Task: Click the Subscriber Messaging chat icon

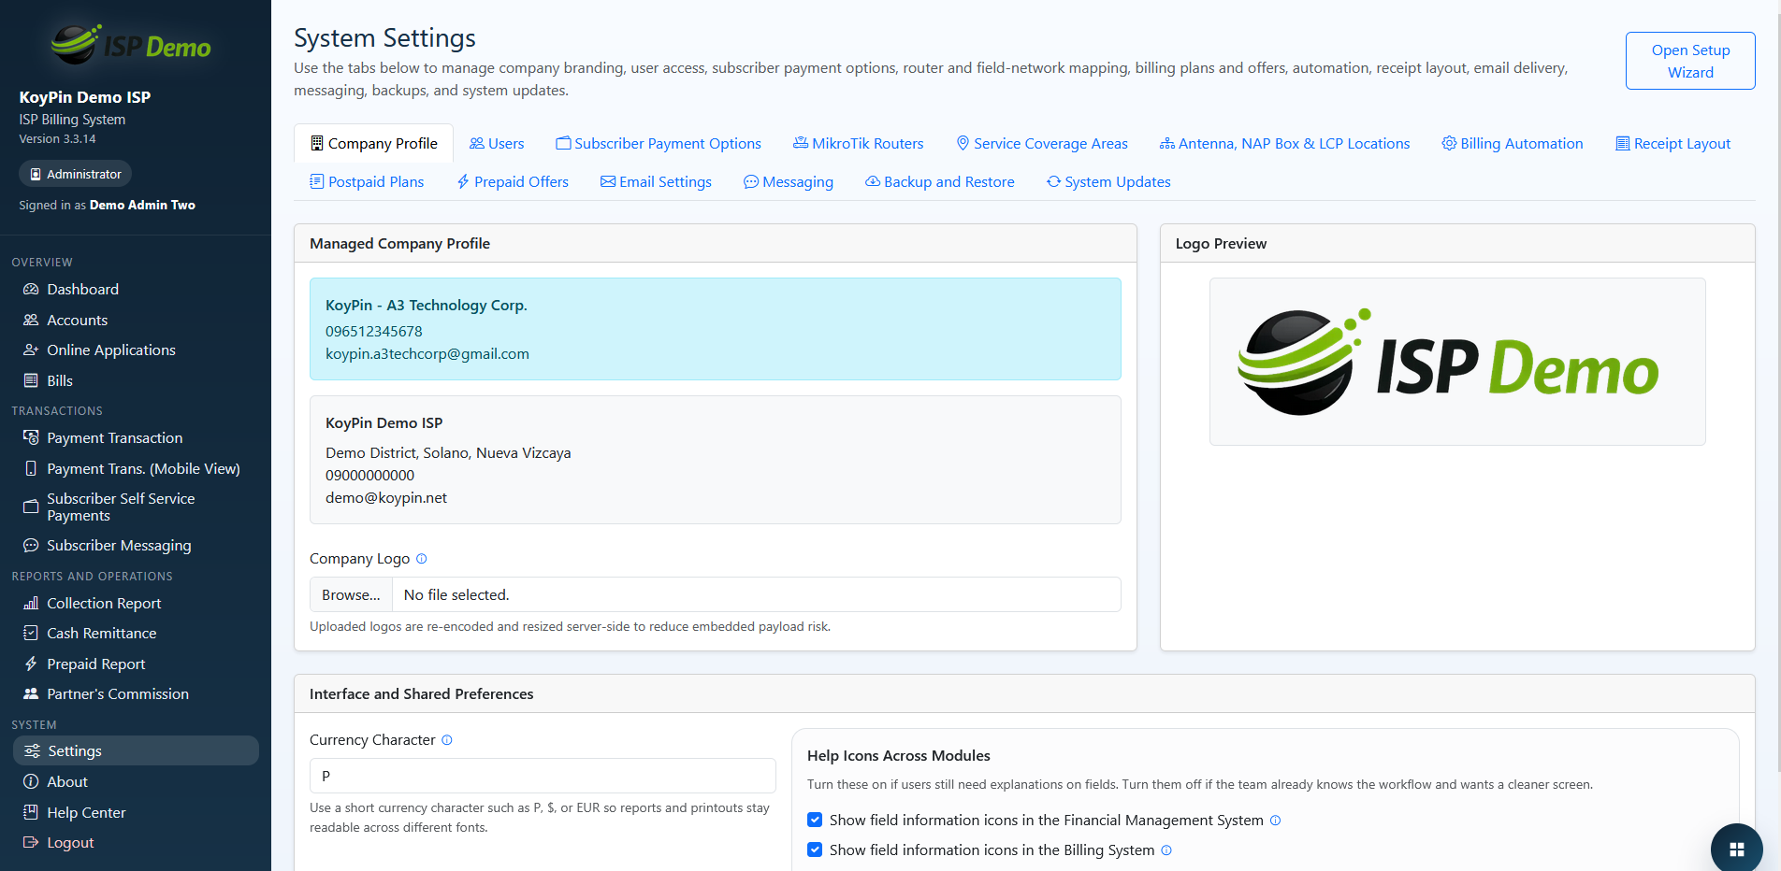Action: (31, 545)
